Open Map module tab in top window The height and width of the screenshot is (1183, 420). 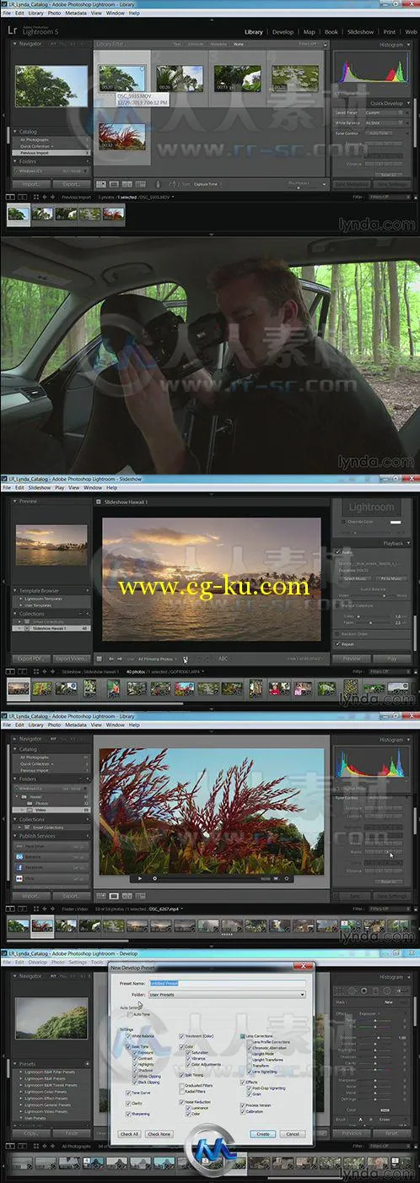pyautogui.click(x=309, y=32)
